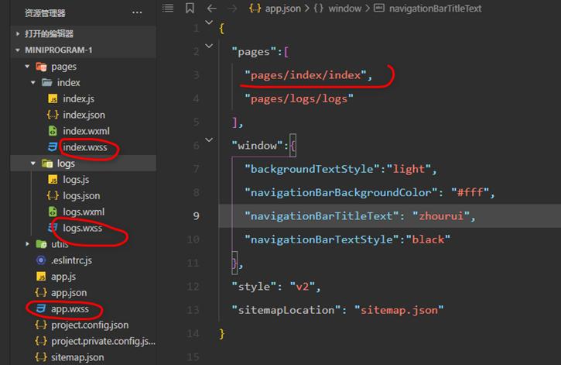Open project.private.config.js file
This screenshot has height=365, width=561.
[103, 341]
